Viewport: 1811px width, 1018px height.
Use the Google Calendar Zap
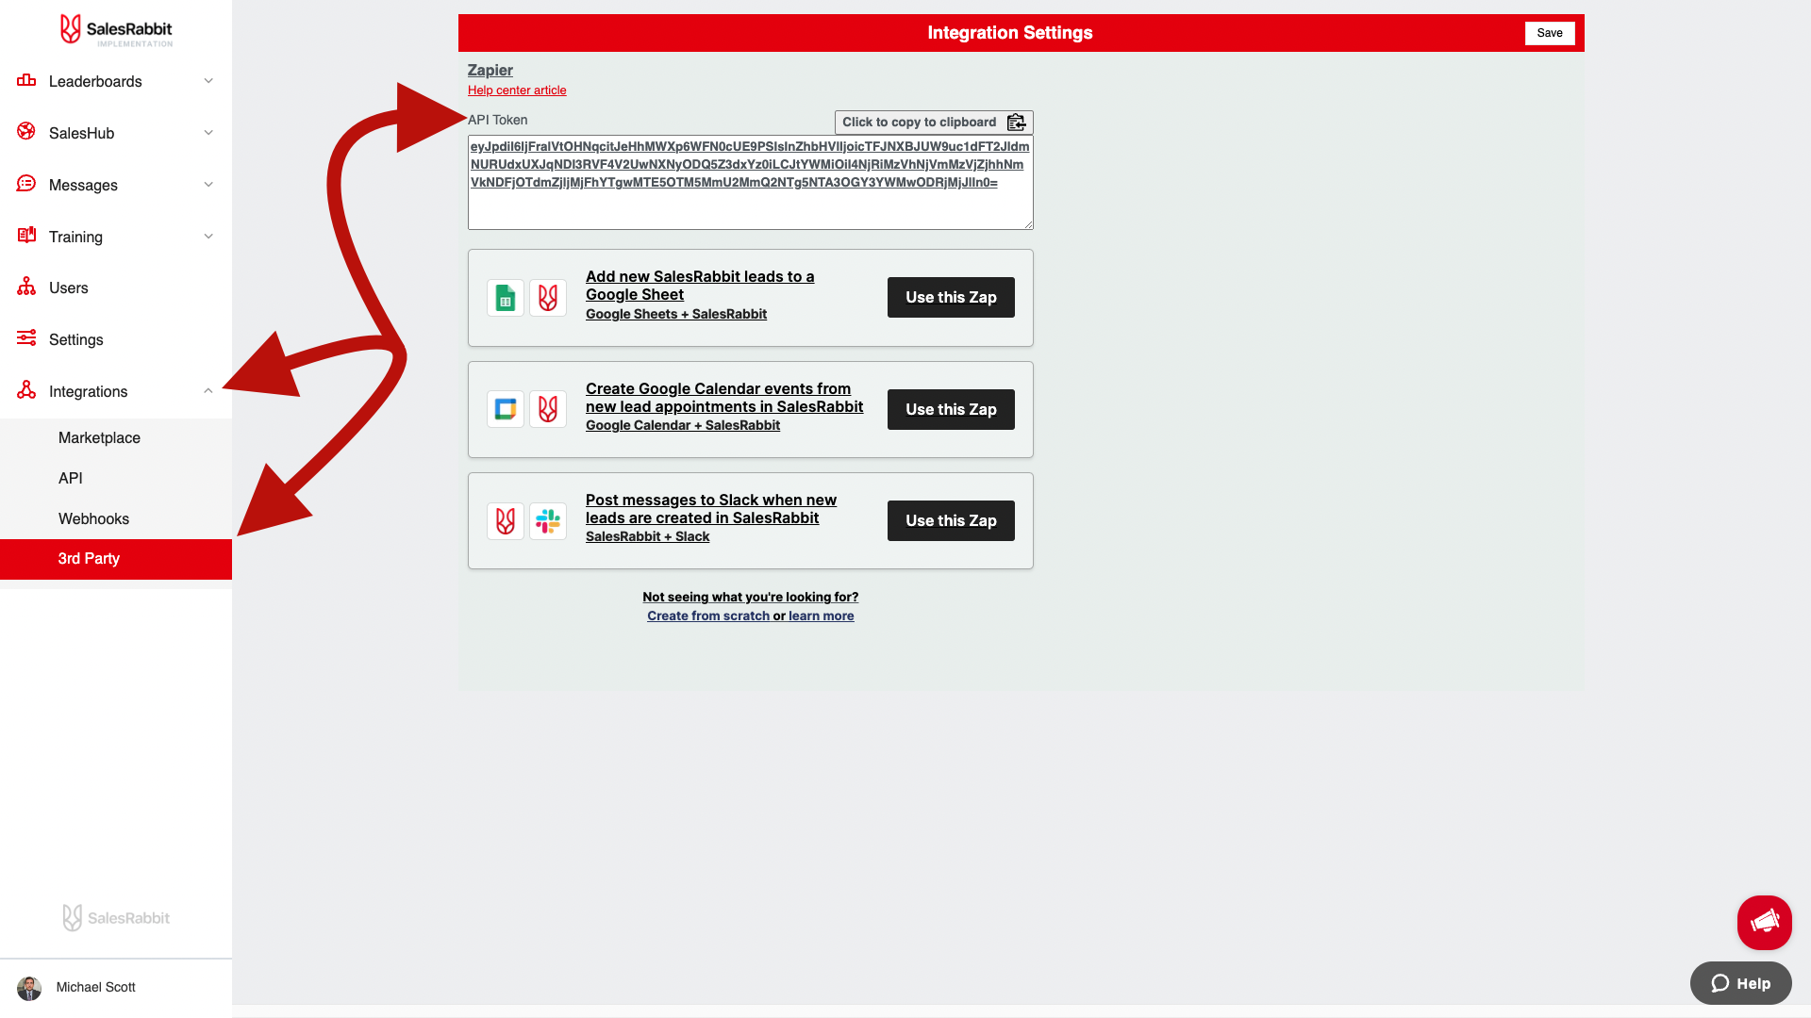(x=951, y=409)
